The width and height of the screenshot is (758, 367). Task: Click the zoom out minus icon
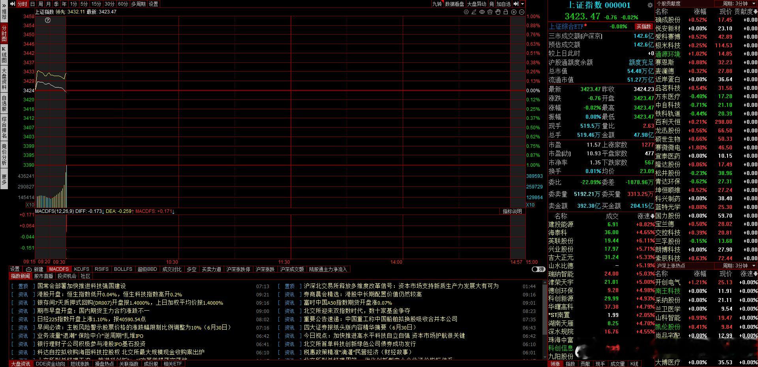(522, 12)
